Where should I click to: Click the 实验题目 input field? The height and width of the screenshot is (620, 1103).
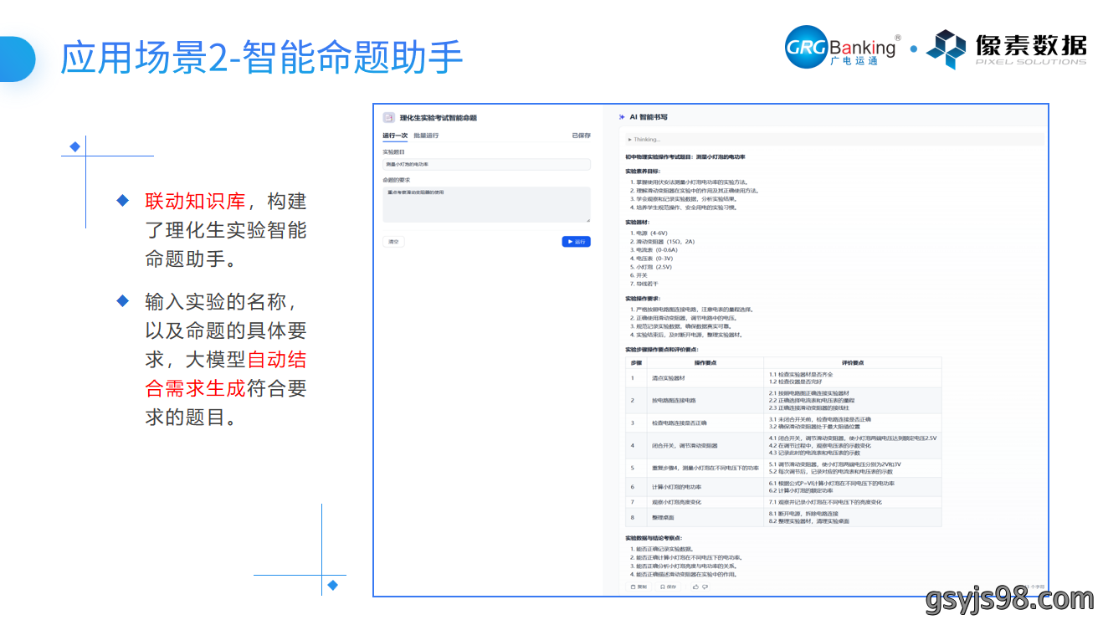coord(486,165)
